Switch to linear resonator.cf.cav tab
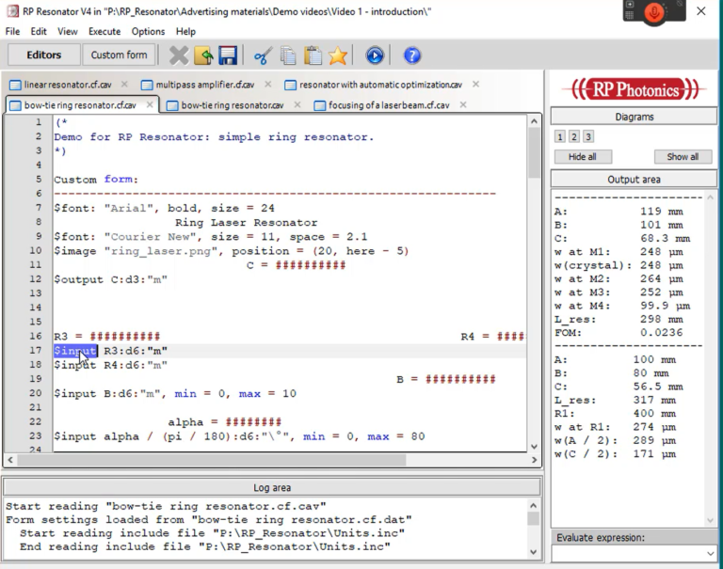 pos(68,85)
